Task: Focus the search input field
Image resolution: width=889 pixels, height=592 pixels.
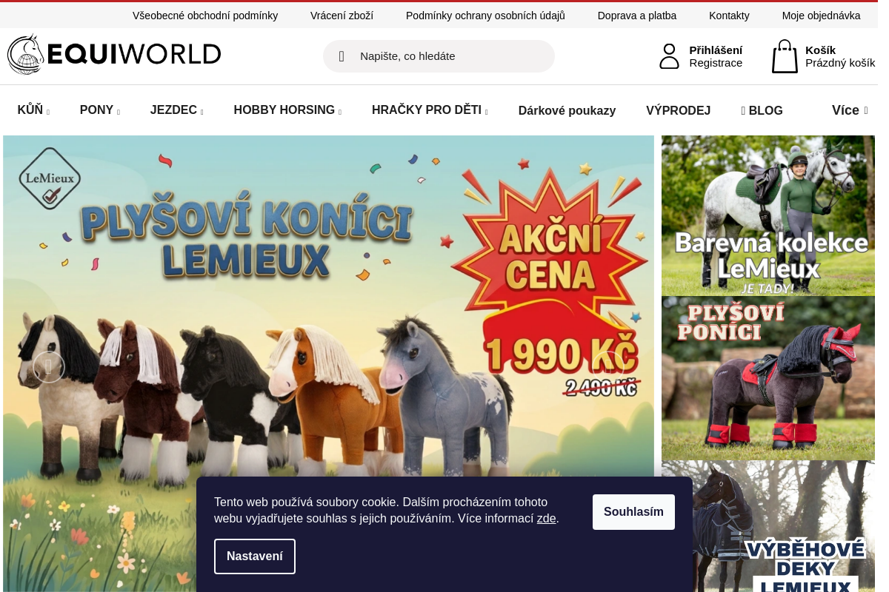Action: 439,56
